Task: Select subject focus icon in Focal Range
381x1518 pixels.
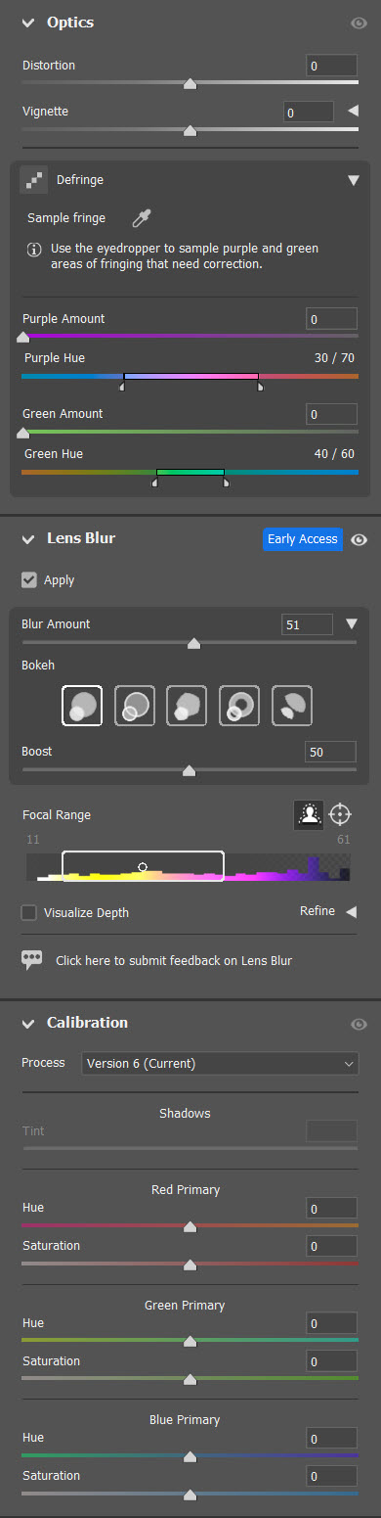Action: pyautogui.click(x=309, y=814)
